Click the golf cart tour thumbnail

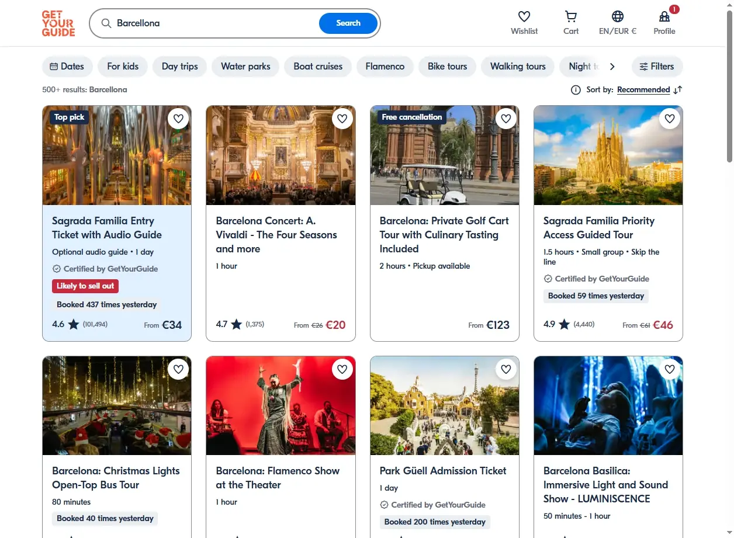[x=445, y=155]
